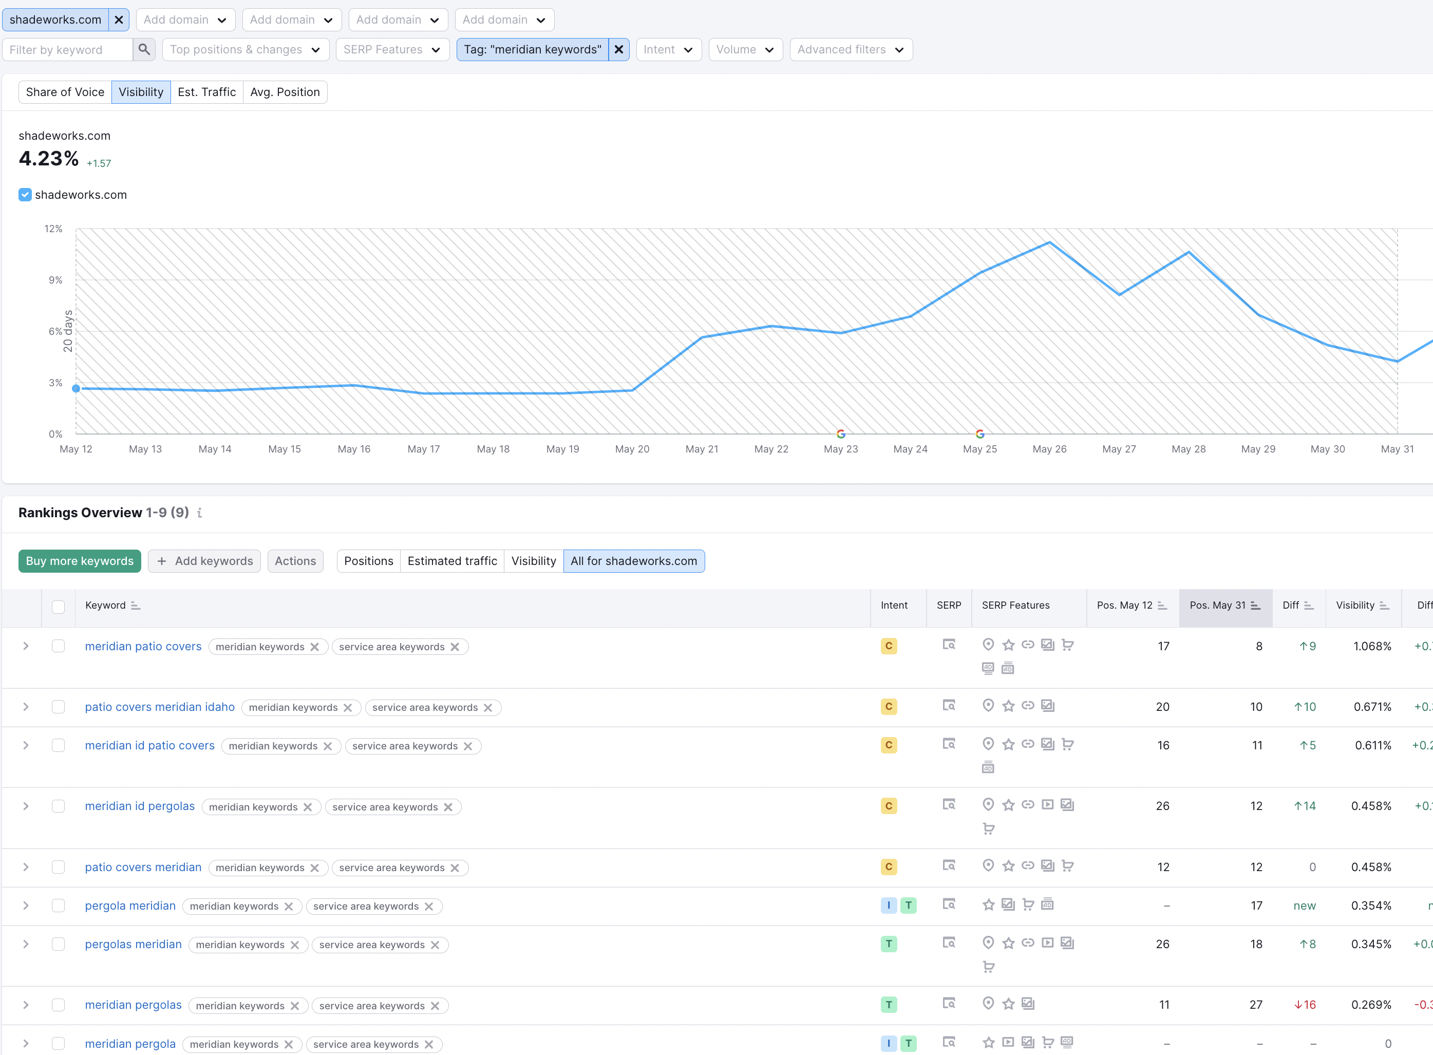The height and width of the screenshot is (1055, 1433).
Task: Click local pack icon for meridian patio covers
Action: [988, 645]
